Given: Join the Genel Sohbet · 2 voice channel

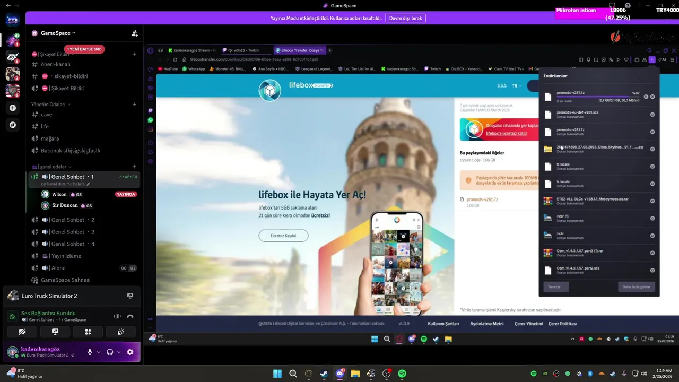Looking at the screenshot, I should [84, 220].
